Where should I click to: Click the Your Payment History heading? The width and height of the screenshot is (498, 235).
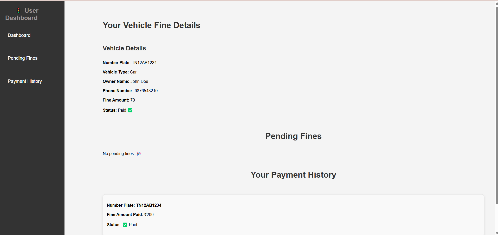(293, 175)
